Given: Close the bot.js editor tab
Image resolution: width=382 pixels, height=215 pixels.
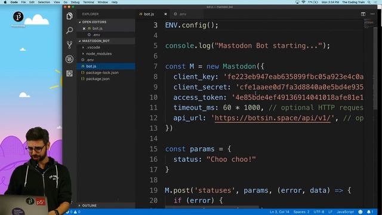Looking at the screenshot, I should click(x=165, y=14).
